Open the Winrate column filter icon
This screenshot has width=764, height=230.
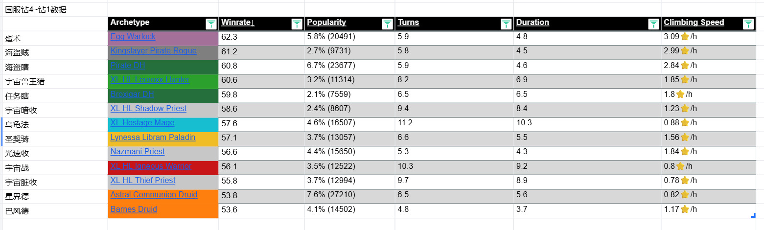pos(297,24)
